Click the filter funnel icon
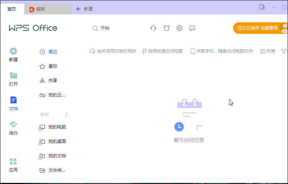The image size is (288, 184). (x=284, y=51)
